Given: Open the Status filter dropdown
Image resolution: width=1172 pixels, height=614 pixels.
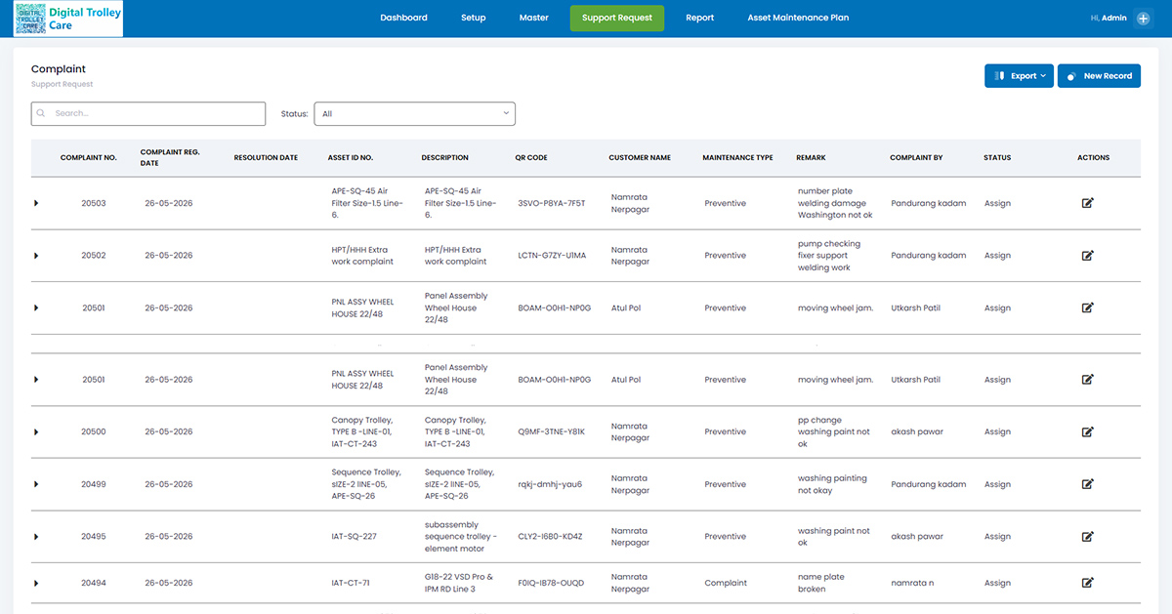Looking at the screenshot, I should tap(414, 113).
